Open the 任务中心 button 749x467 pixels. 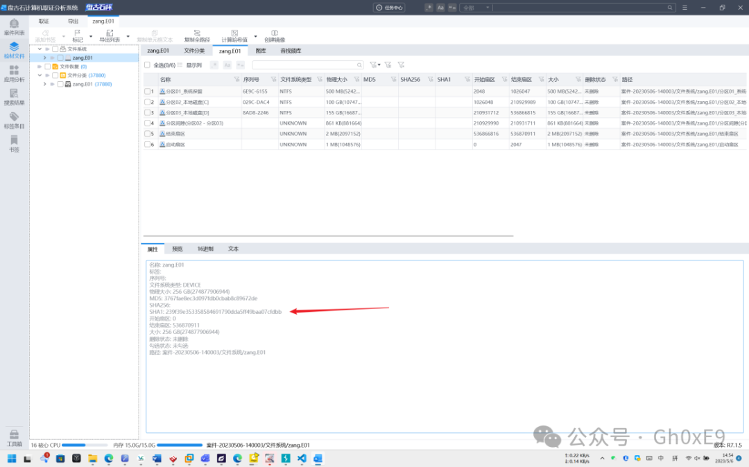click(389, 8)
